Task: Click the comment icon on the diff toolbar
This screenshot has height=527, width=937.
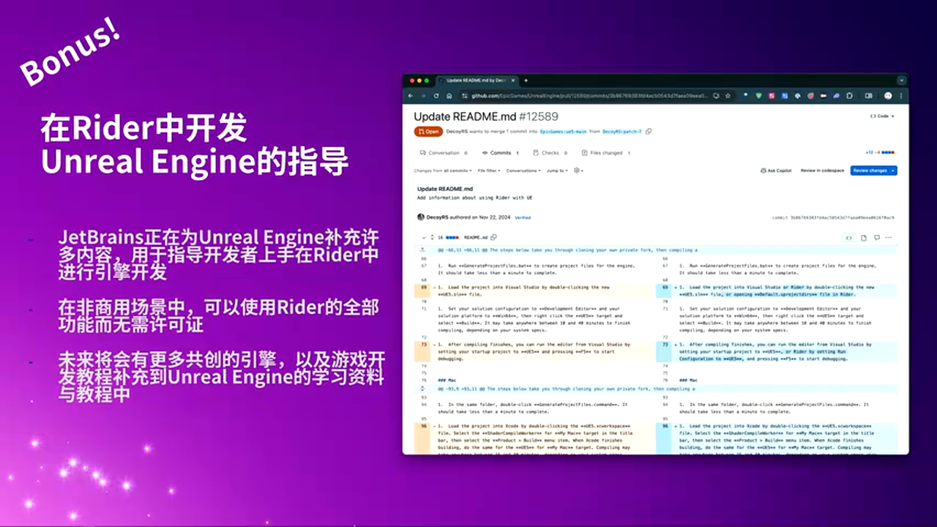Action: click(877, 238)
